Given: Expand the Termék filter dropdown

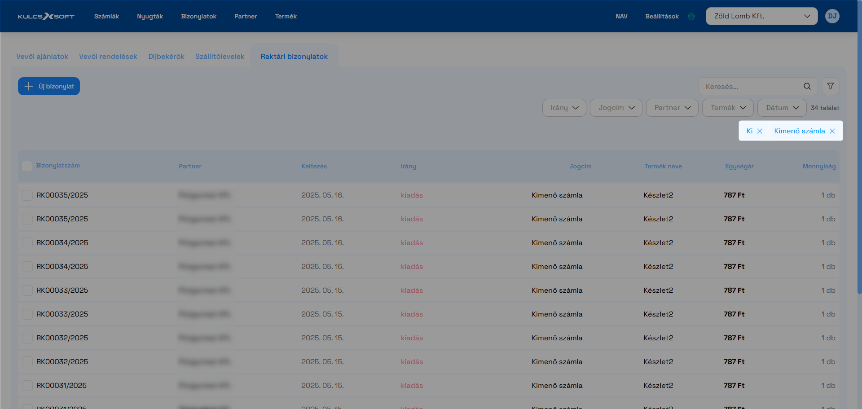Looking at the screenshot, I should tap(728, 108).
